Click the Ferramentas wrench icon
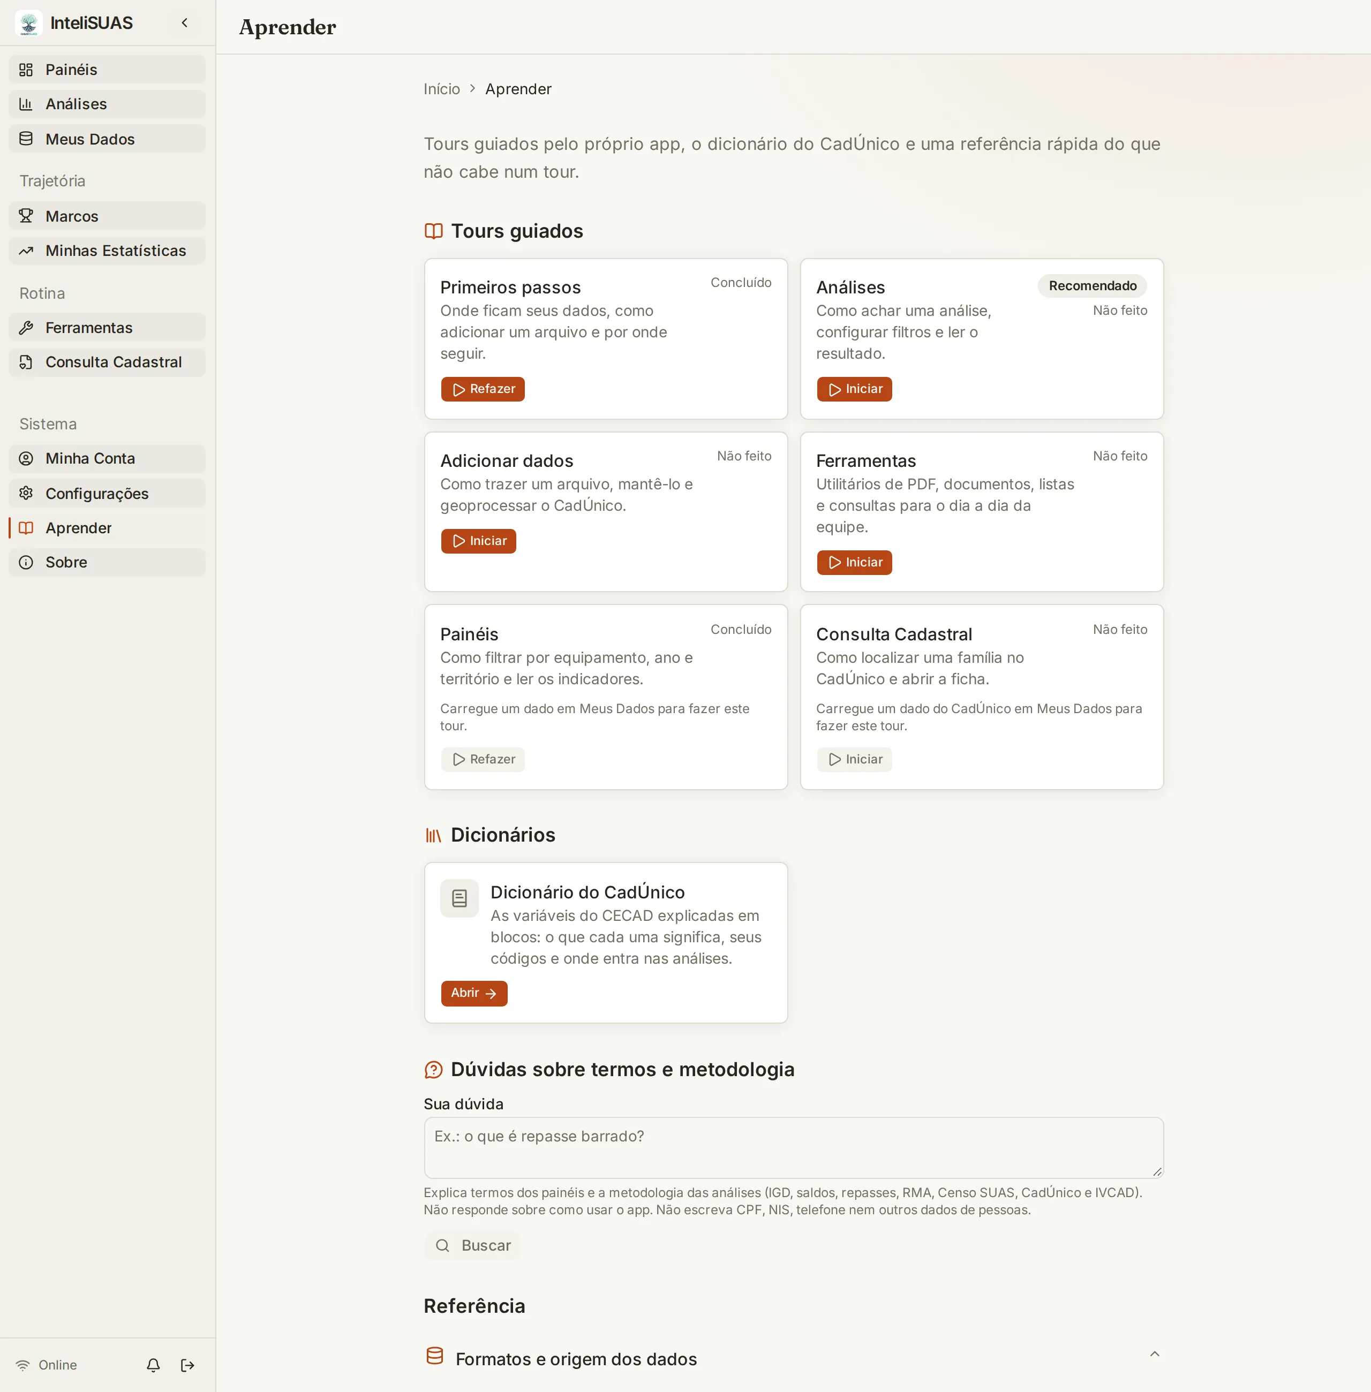The height and width of the screenshot is (1392, 1371). tap(26, 328)
